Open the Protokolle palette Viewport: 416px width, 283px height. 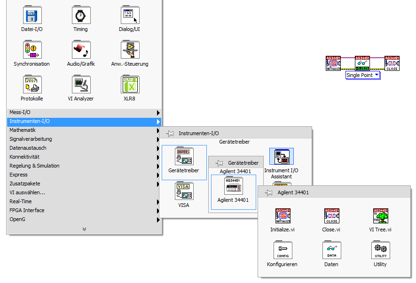(x=32, y=84)
